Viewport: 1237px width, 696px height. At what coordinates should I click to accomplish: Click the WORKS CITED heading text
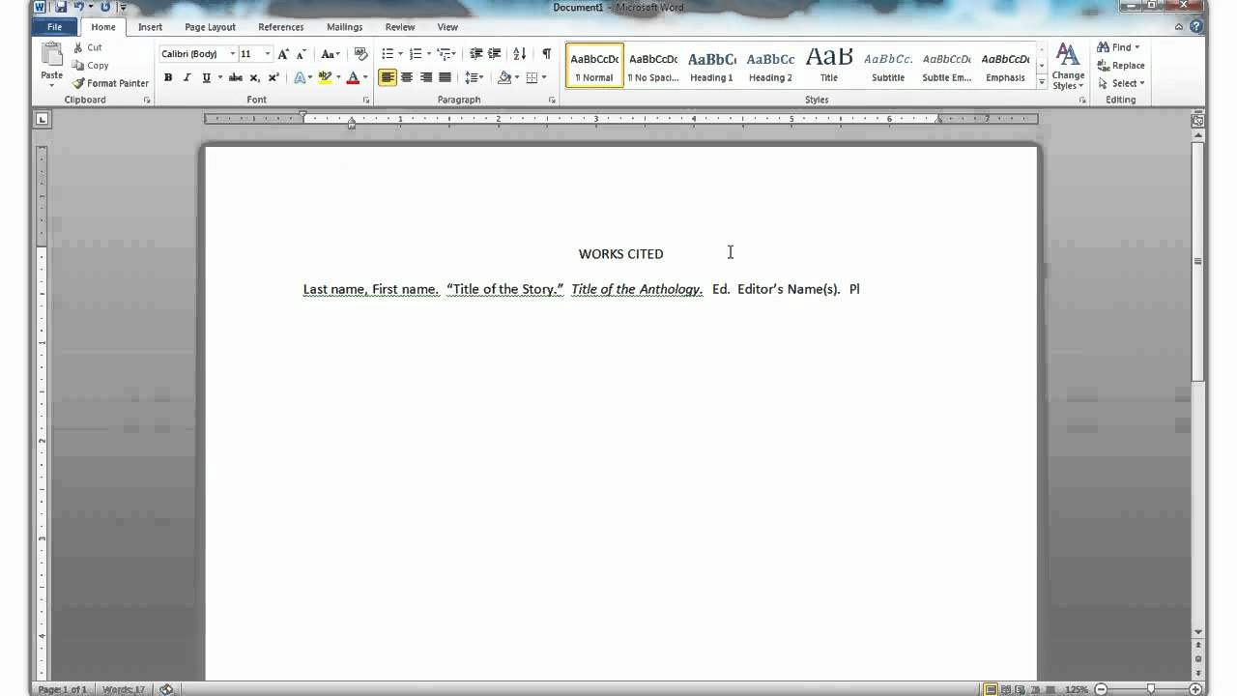click(x=620, y=254)
